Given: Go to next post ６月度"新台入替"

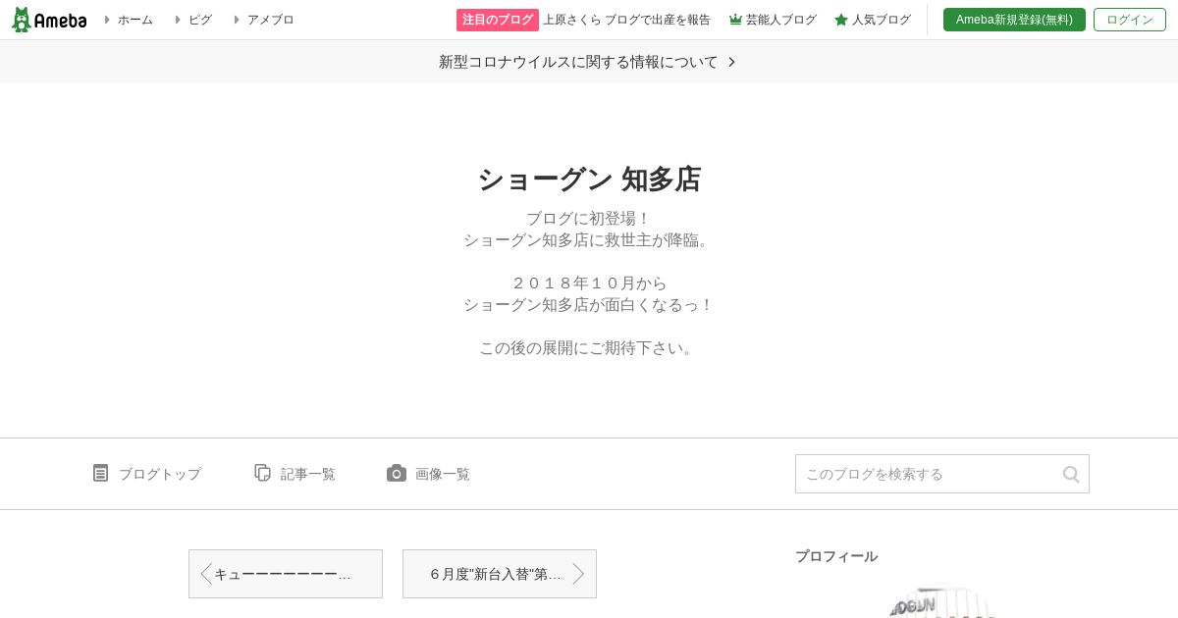Looking at the screenshot, I should (500, 574).
